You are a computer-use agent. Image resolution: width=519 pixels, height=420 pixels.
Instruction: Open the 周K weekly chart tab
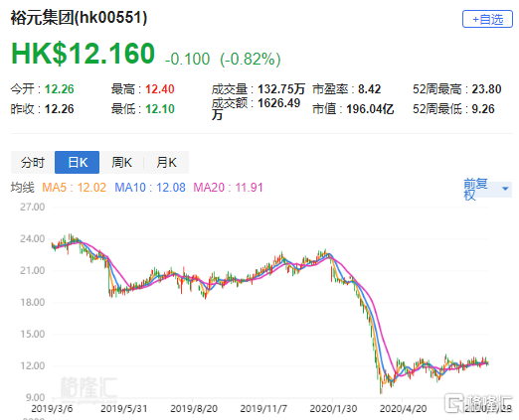pos(121,162)
